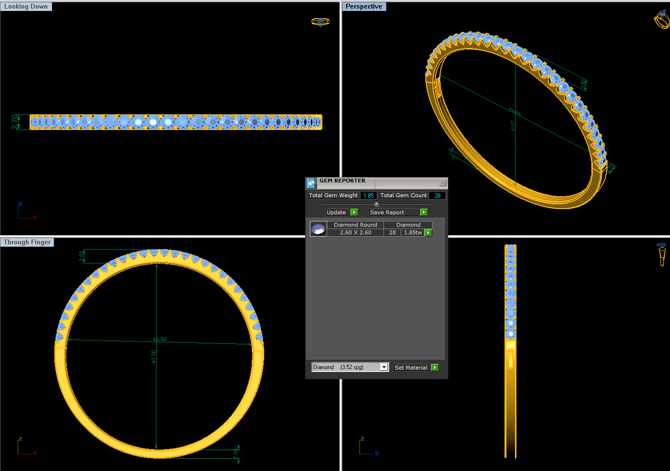Close the Gem Reporter dialog
Viewport: 670px width, 471px height.
click(443, 183)
